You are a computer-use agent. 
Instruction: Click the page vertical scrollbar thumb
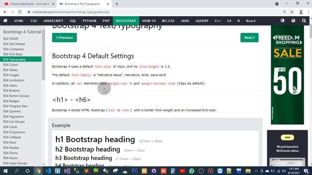tap(311, 31)
